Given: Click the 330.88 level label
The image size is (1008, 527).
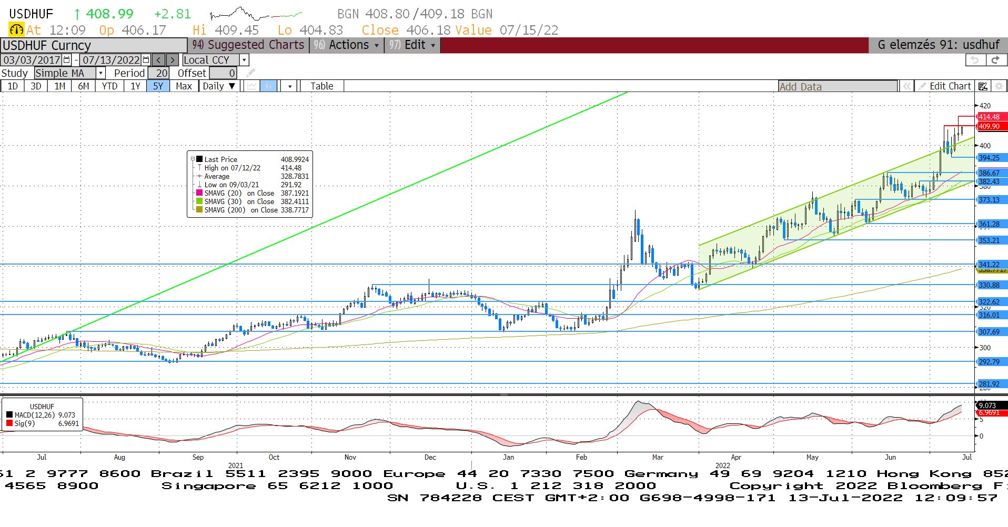Looking at the screenshot, I should click(992, 285).
